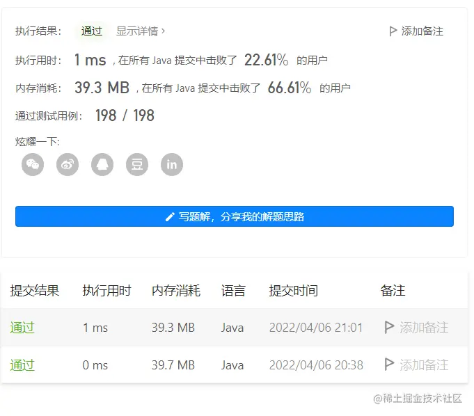Click the 备注 column header
The image size is (474, 416).
point(393,291)
